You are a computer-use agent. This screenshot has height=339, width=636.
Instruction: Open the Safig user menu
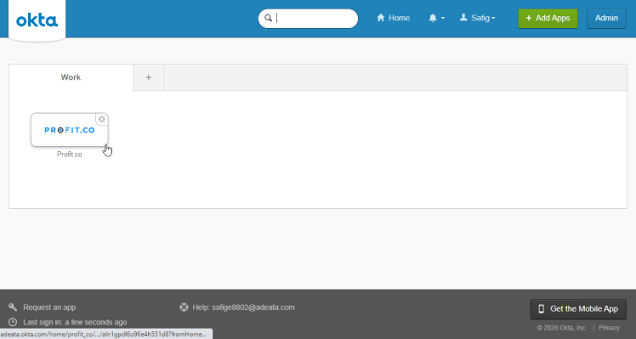coord(477,18)
